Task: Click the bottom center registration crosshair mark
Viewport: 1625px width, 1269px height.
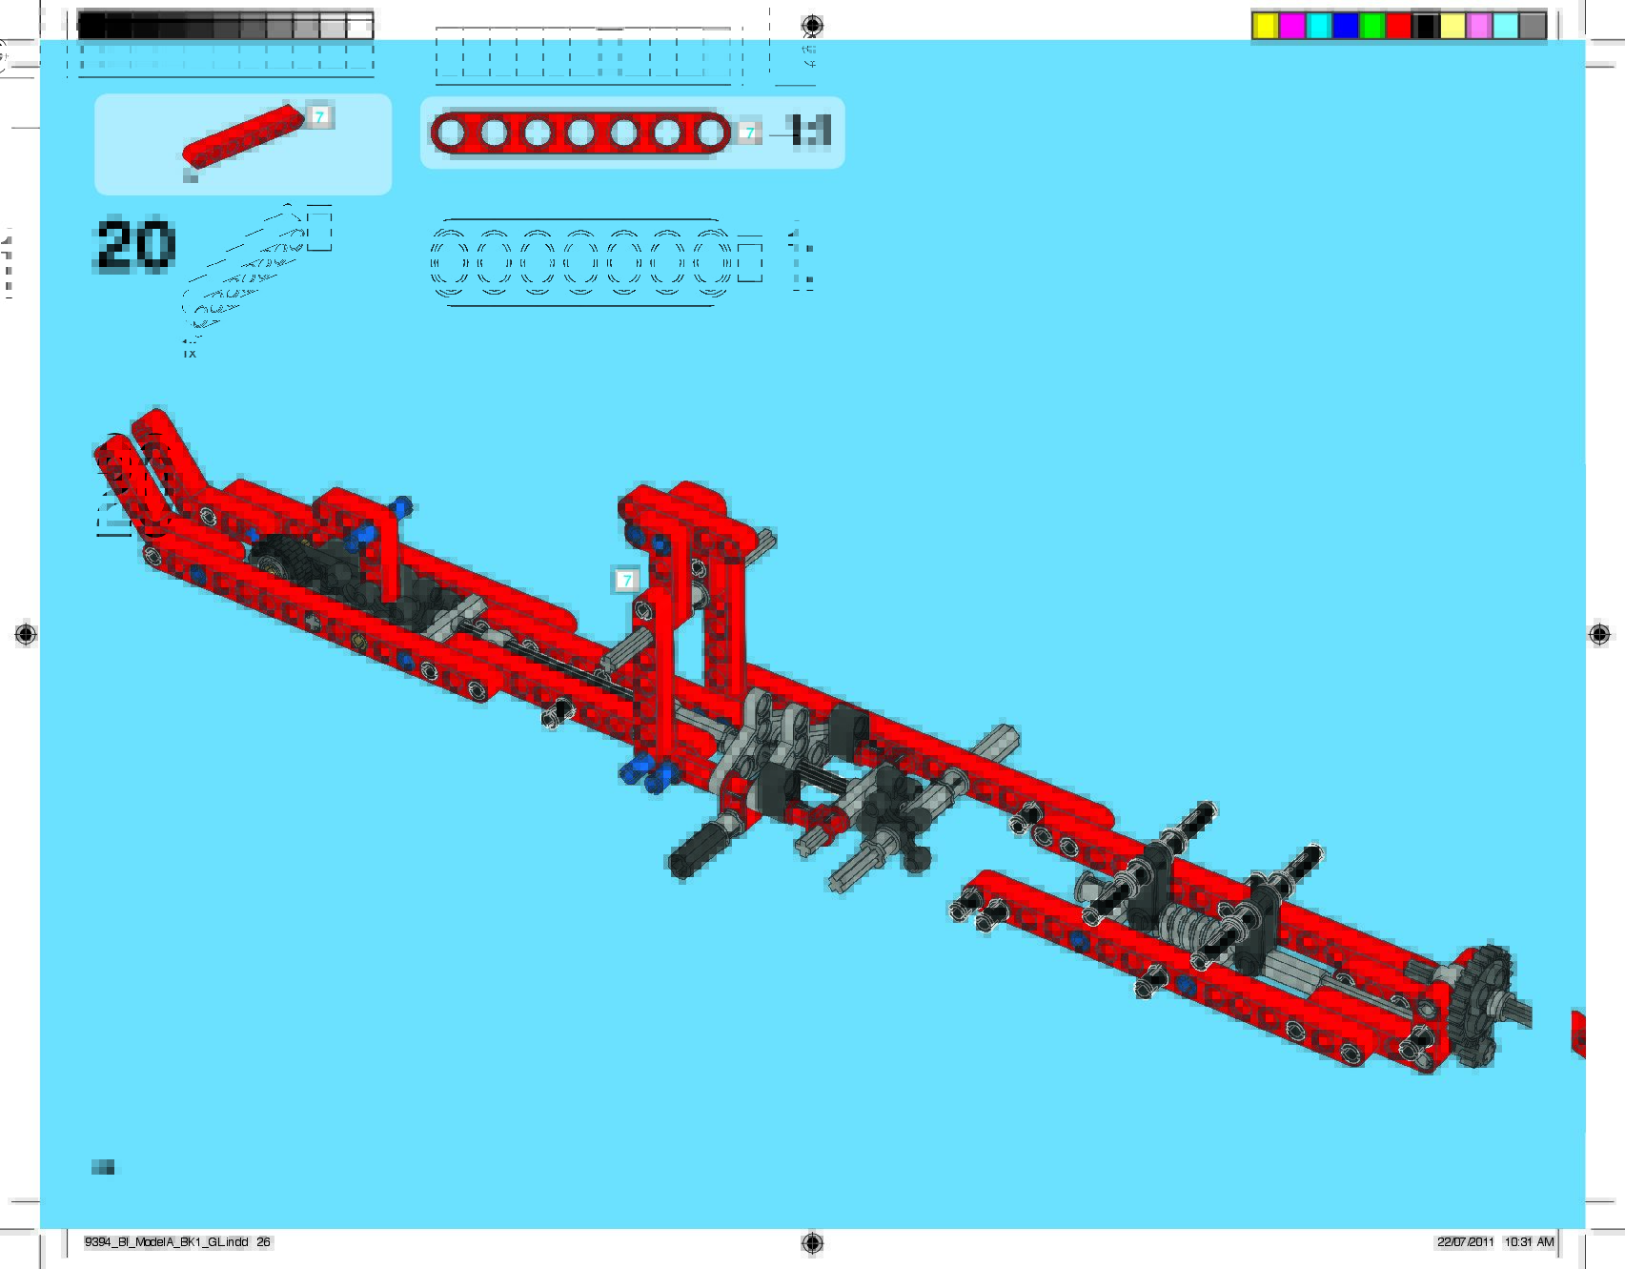Action: point(812,1241)
